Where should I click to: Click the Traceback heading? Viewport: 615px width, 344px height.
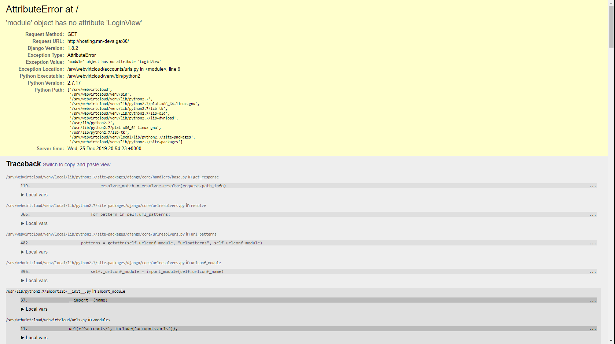(23, 164)
